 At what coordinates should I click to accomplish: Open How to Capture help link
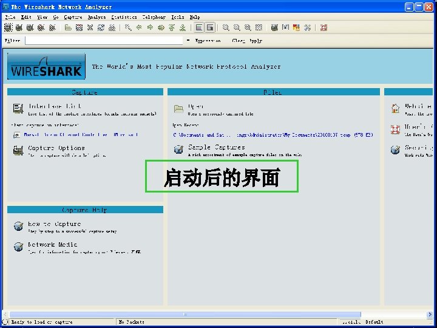tap(55, 224)
